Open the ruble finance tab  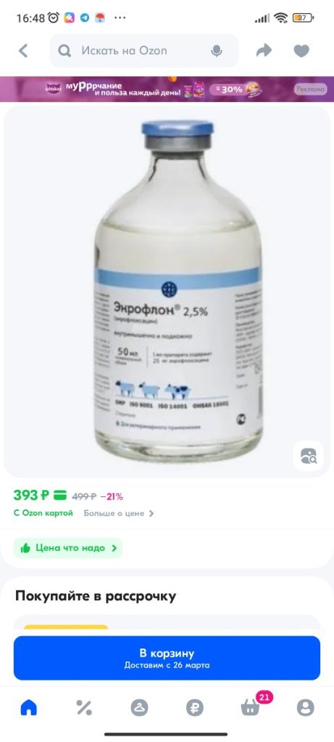[x=194, y=708]
